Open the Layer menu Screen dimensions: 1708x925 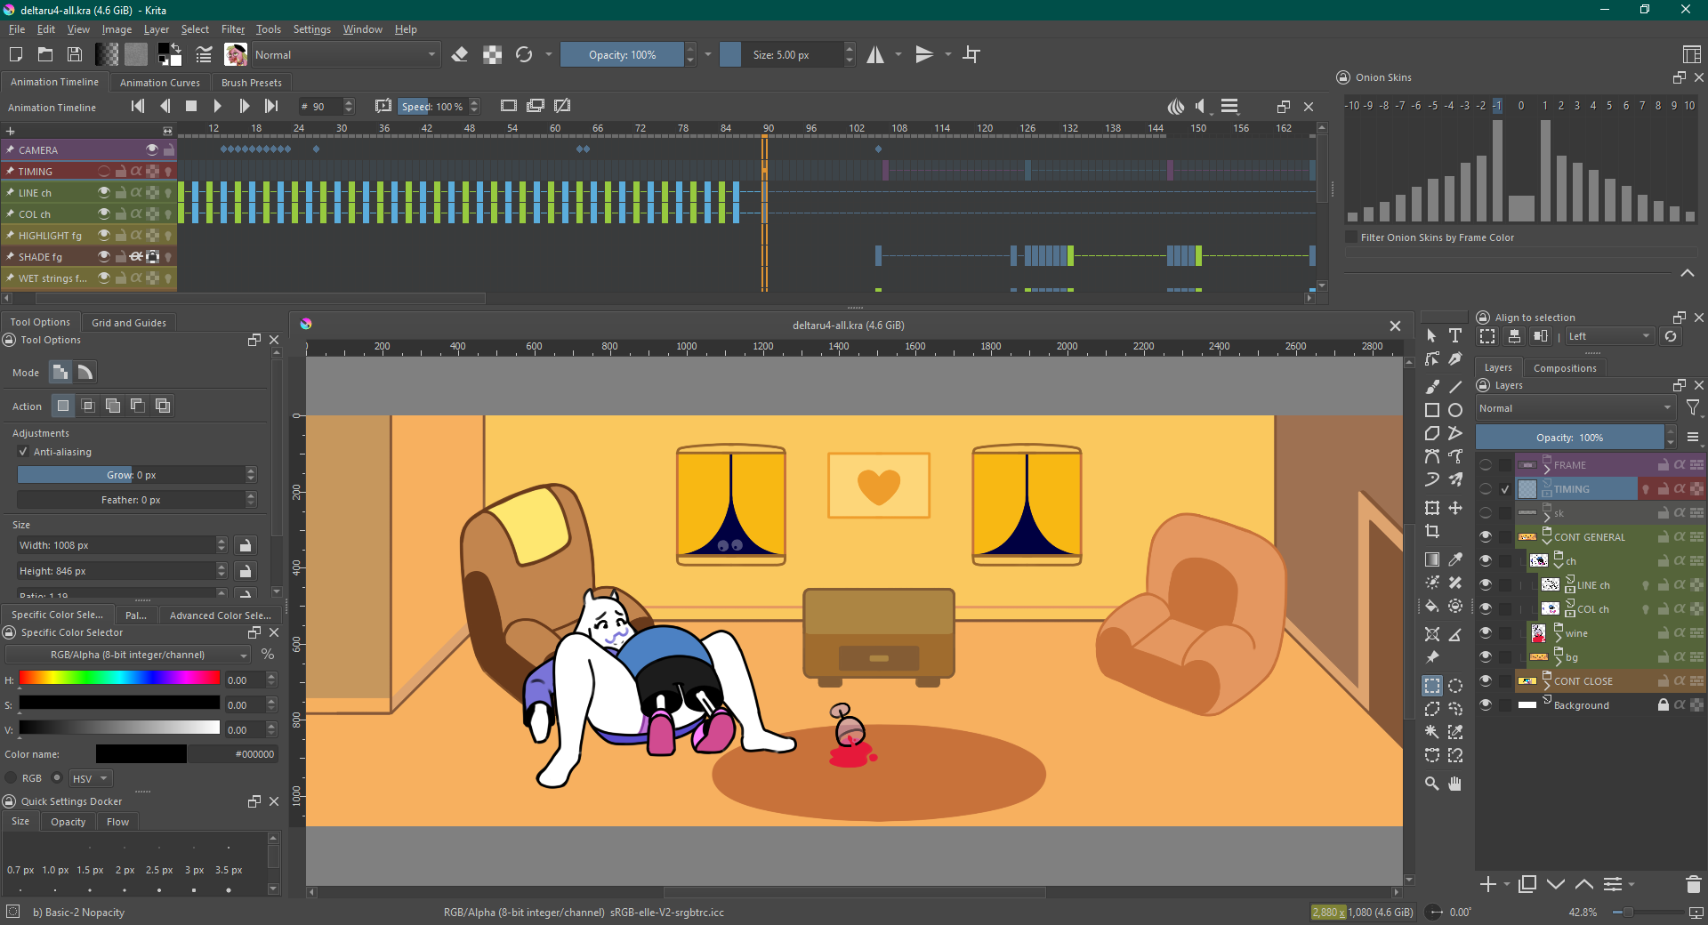click(x=157, y=29)
